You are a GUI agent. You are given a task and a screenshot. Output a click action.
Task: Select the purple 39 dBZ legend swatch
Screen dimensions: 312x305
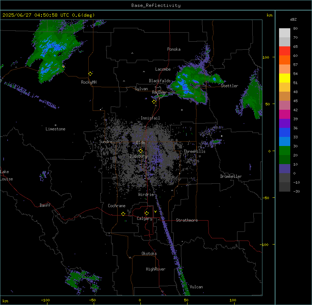[x=284, y=124]
